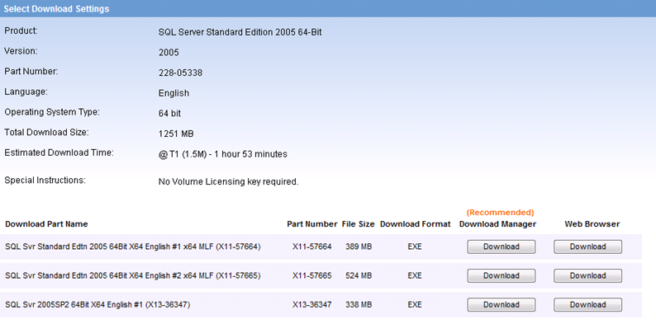Click the 'Web Browser' column header
The width and height of the screenshot is (656, 324).
click(592, 224)
